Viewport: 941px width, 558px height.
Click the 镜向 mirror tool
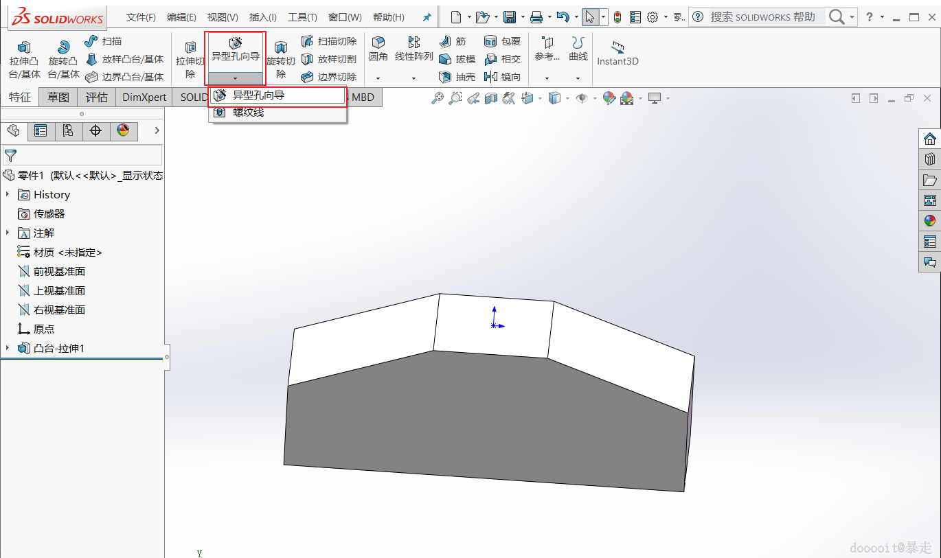pos(503,77)
